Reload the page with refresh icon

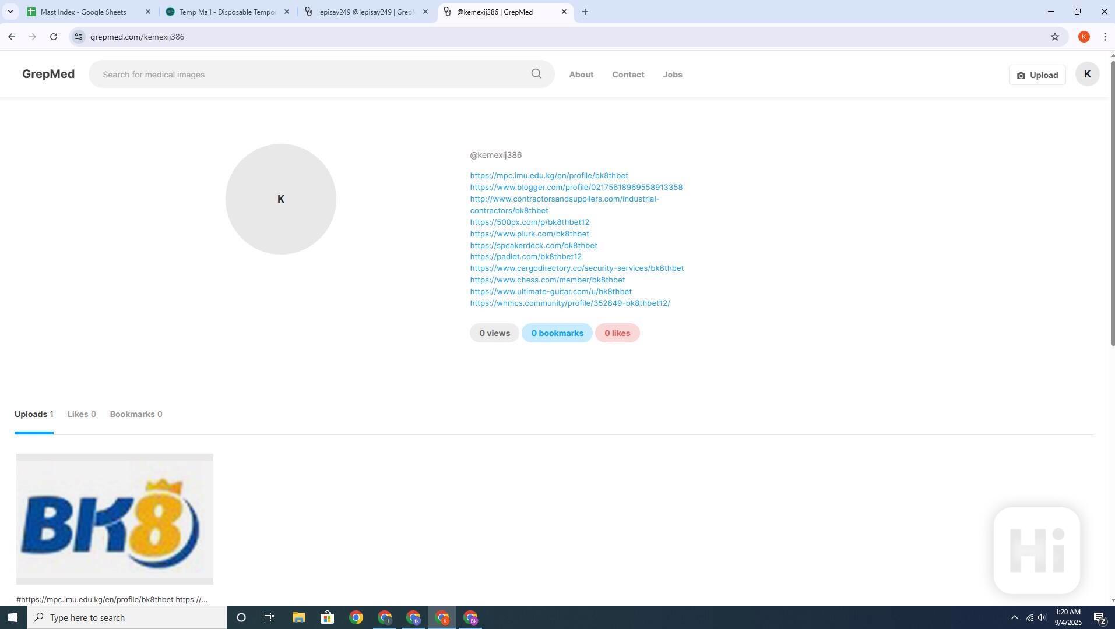54,37
